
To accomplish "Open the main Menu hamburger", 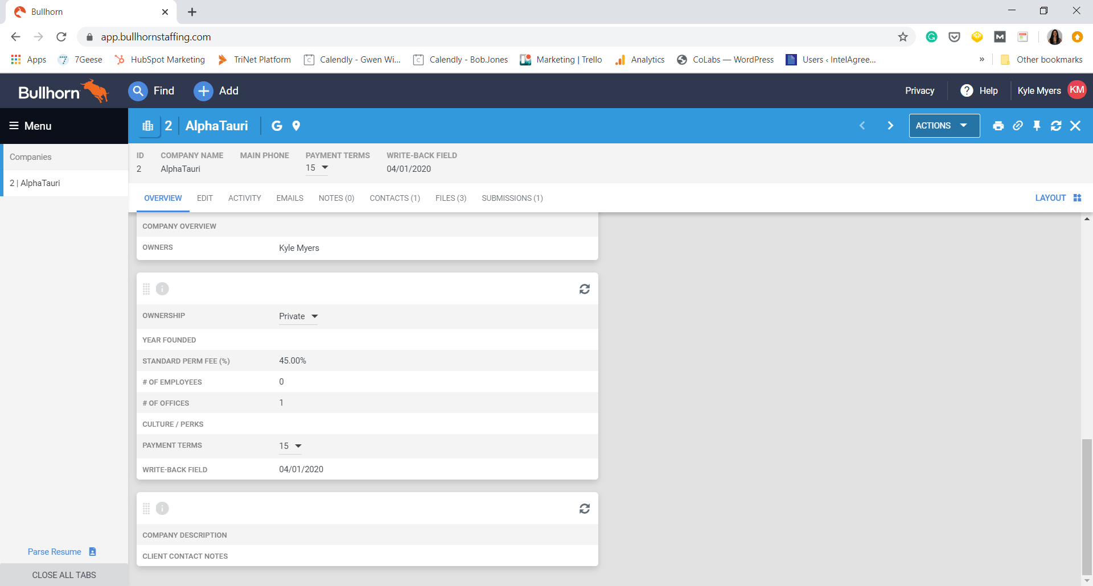I will coord(30,126).
